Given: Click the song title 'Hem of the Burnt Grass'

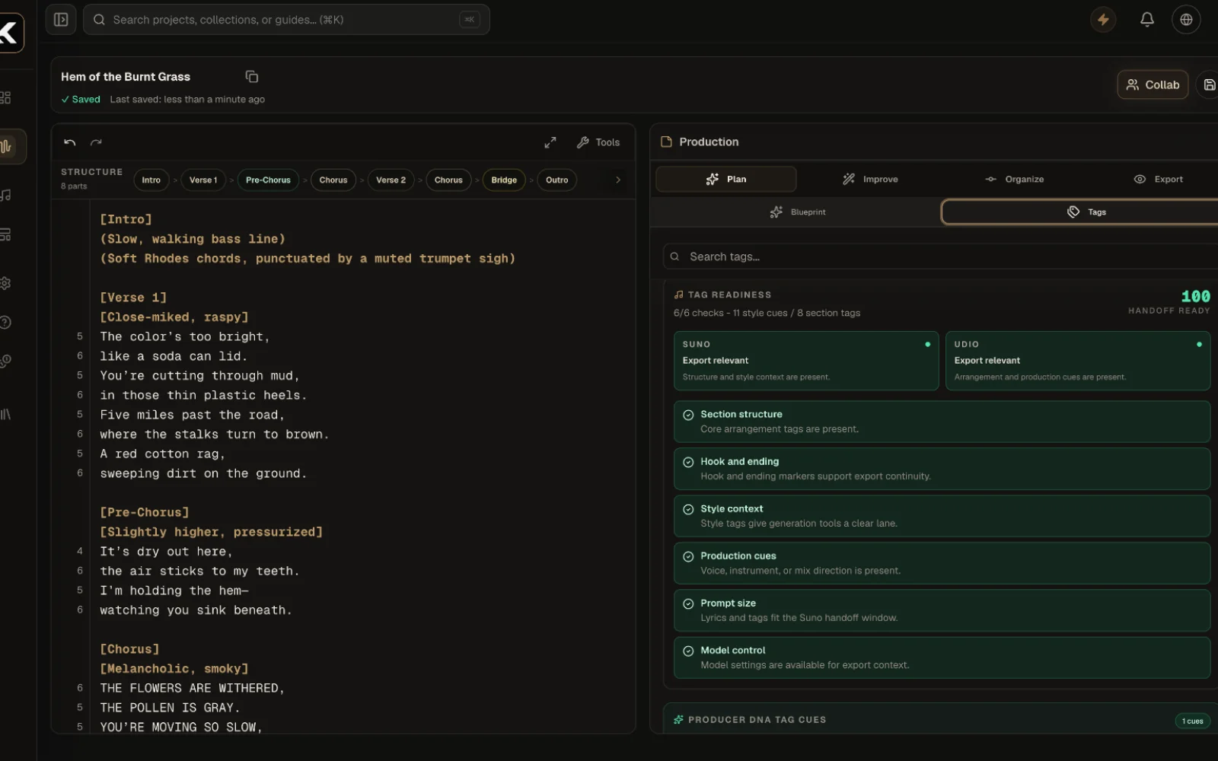Looking at the screenshot, I should [126, 77].
